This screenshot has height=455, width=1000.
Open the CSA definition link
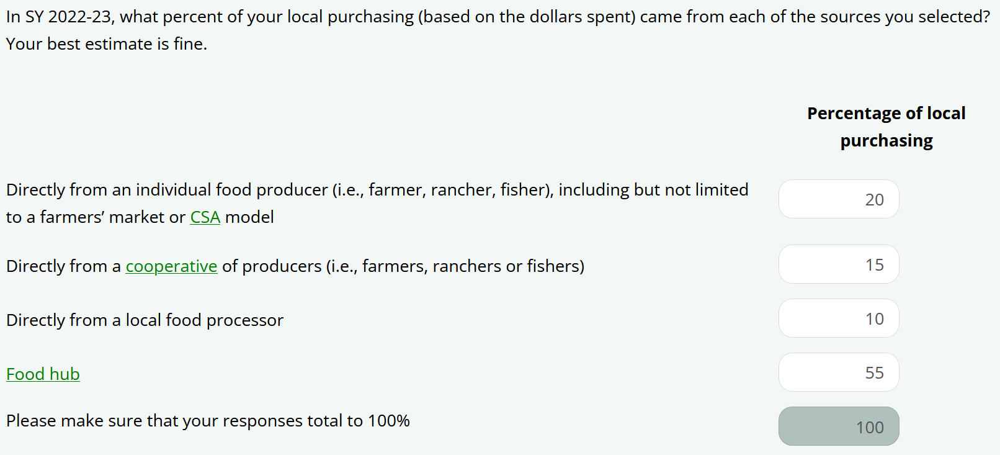coord(205,217)
